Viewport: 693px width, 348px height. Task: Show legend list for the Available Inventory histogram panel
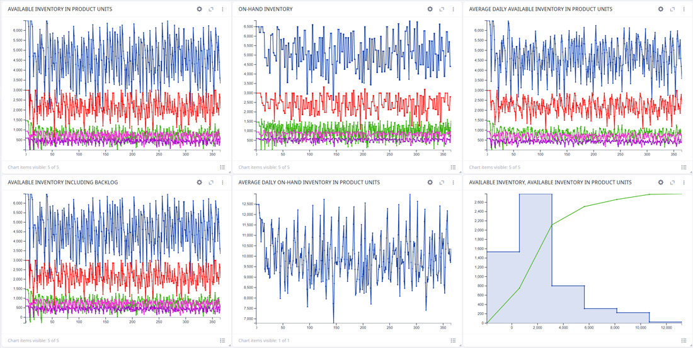[x=684, y=340]
